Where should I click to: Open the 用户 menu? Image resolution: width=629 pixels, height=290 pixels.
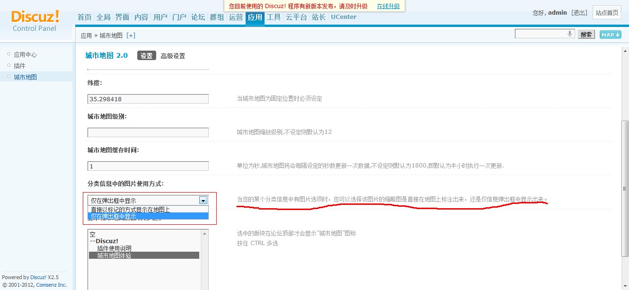(x=160, y=17)
